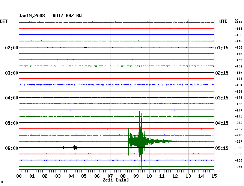Click the DC value -184
The image size is (244, 186).
pyautogui.click(x=238, y=91)
